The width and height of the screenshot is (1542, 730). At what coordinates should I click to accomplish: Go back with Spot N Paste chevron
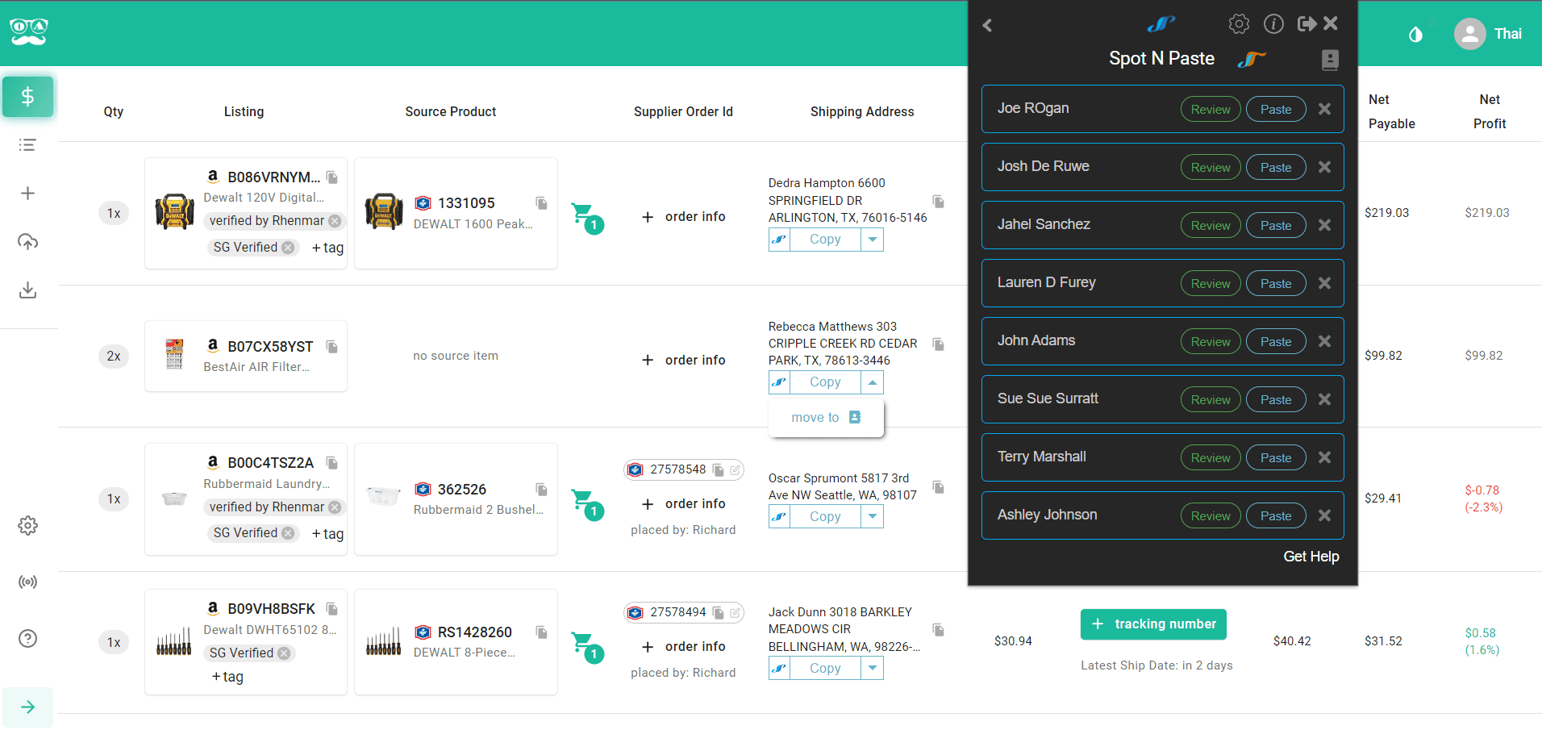tap(987, 25)
